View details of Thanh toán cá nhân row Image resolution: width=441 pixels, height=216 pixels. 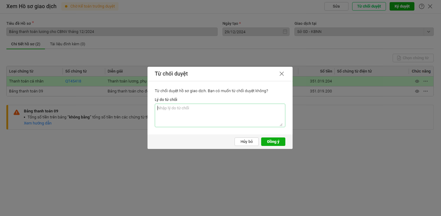[x=417, y=81]
